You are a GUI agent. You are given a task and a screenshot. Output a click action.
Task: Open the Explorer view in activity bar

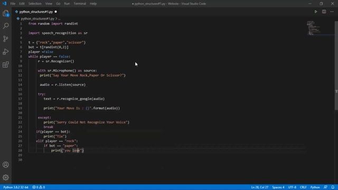pyautogui.click(x=6, y=14)
